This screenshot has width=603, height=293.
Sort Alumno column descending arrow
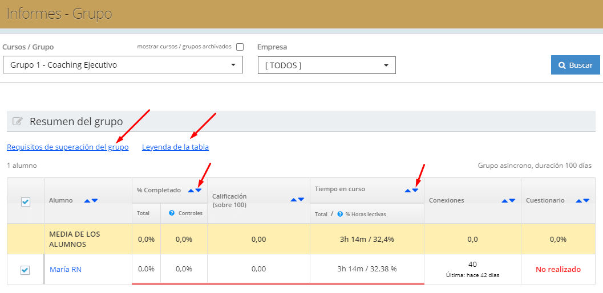95,201
